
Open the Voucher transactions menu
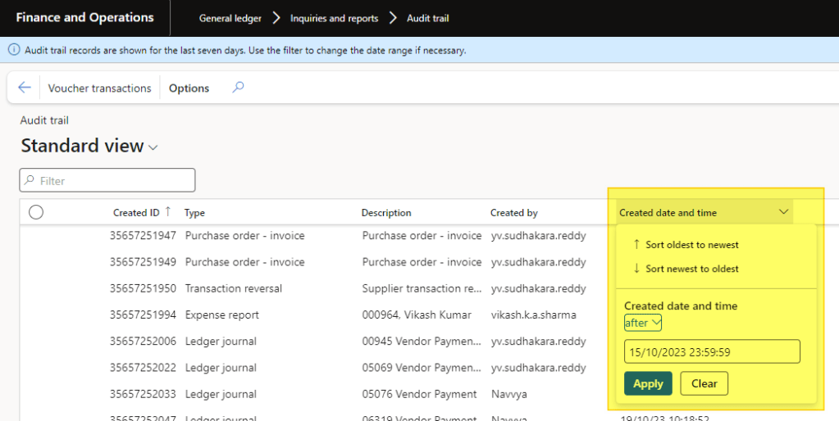click(x=99, y=88)
